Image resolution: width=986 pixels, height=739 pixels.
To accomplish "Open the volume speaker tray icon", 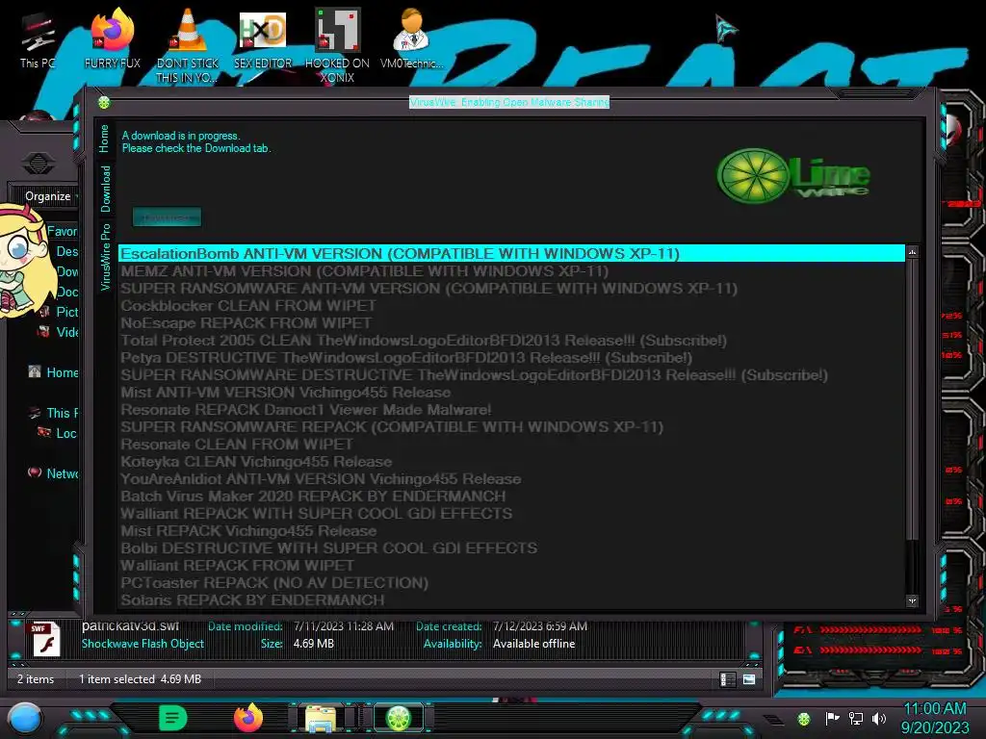I will [x=879, y=718].
